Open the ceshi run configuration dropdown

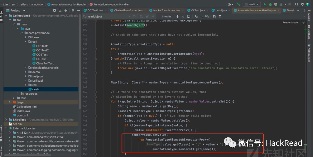[252, 4]
